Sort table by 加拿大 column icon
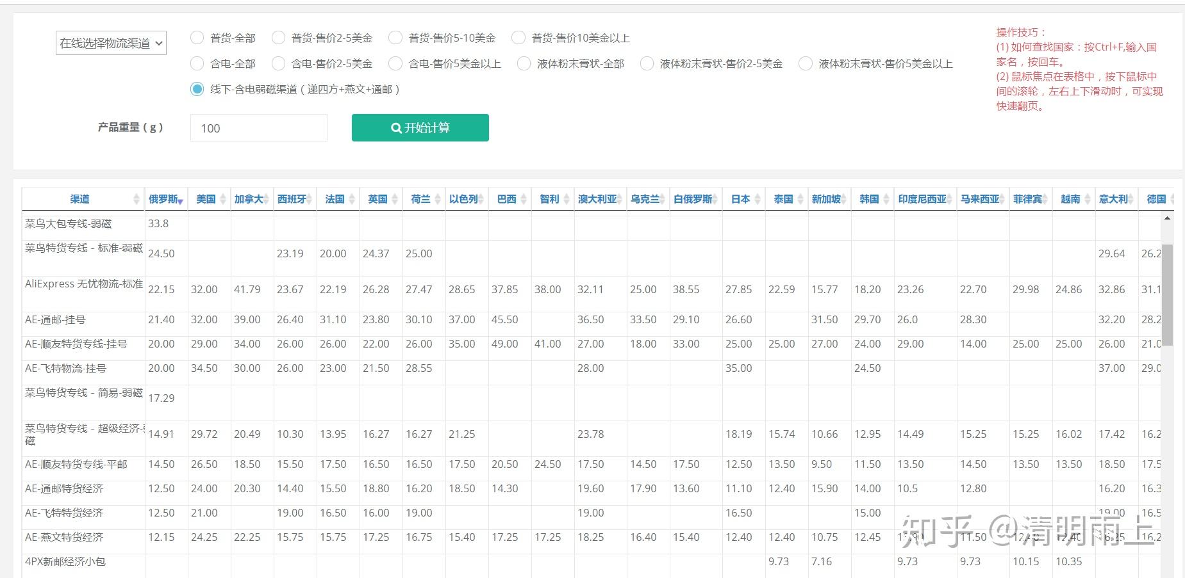1185x578 pixels. pyautogui.click(x=267, y=199)
